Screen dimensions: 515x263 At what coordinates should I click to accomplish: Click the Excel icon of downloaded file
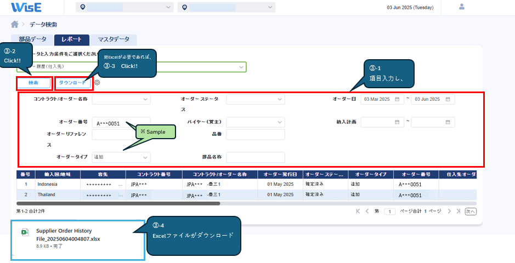25,232
